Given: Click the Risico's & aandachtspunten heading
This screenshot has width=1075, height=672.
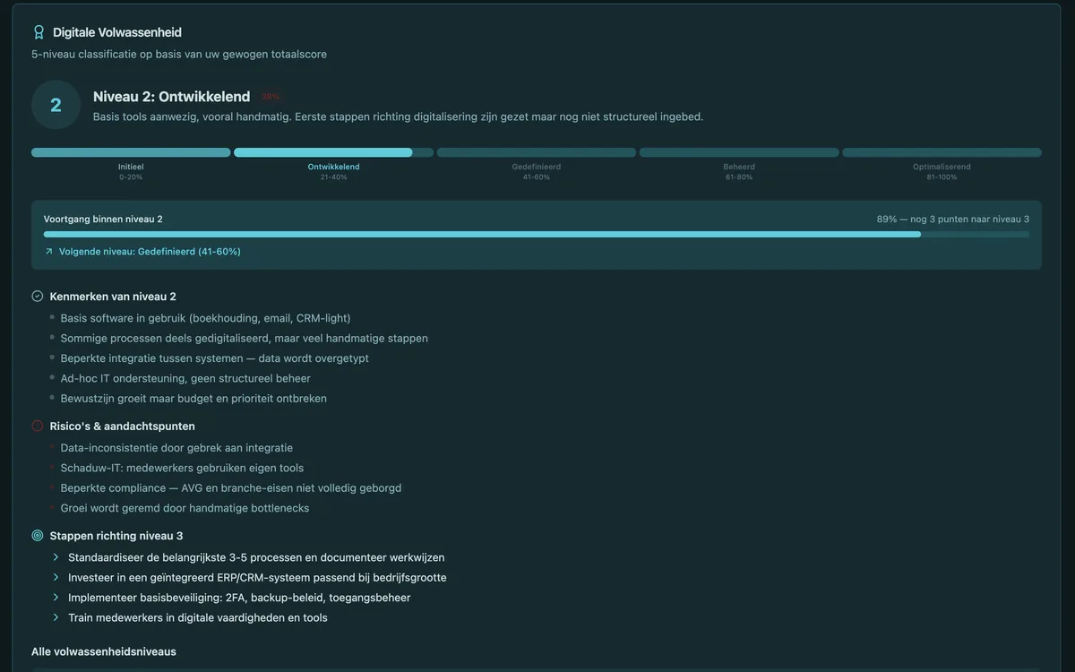Looking at the screenshot, I should click(x=123, y=426).
